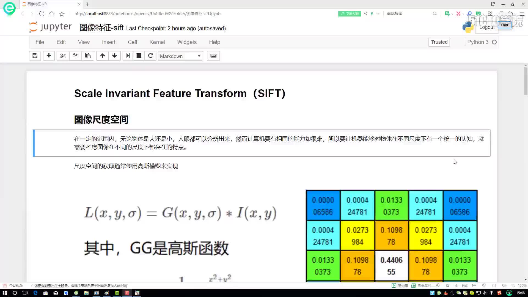Click the white 0.4406 55 center kernel cell
Image resolution: width=528 pixels, height=297 pixels.
(x=391, y=266)
